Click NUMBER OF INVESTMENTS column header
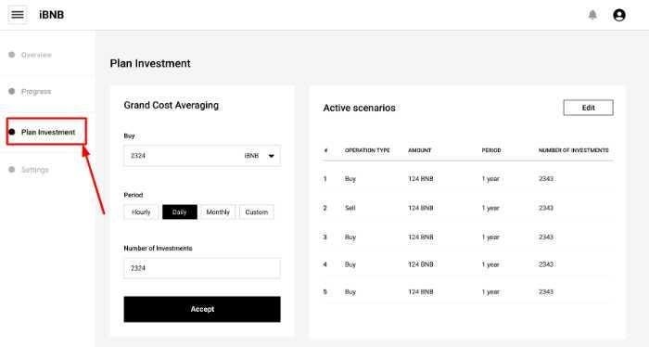 coord(574,150)
